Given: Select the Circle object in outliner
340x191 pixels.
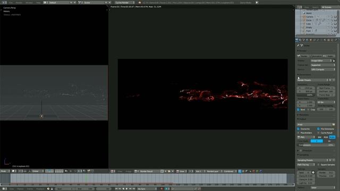Looking at the screenshot, I should pos(309,20).
